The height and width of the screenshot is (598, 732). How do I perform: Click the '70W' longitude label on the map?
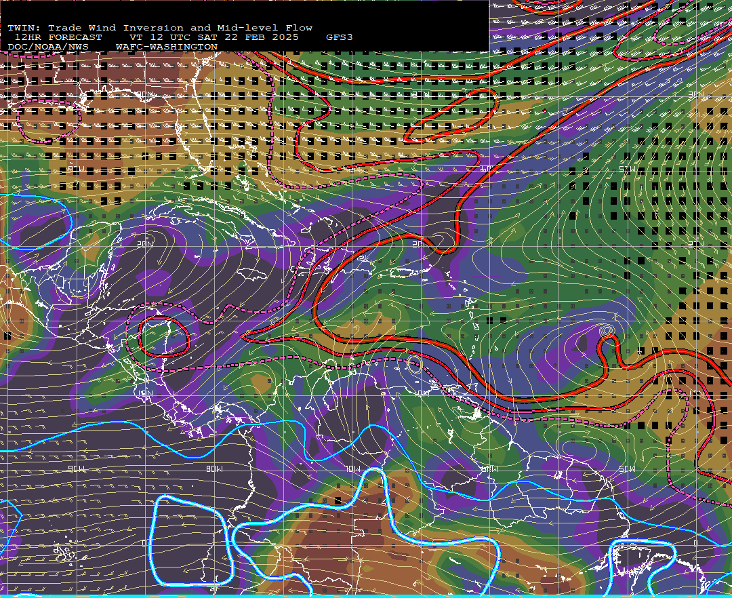(x=353, y=469)
